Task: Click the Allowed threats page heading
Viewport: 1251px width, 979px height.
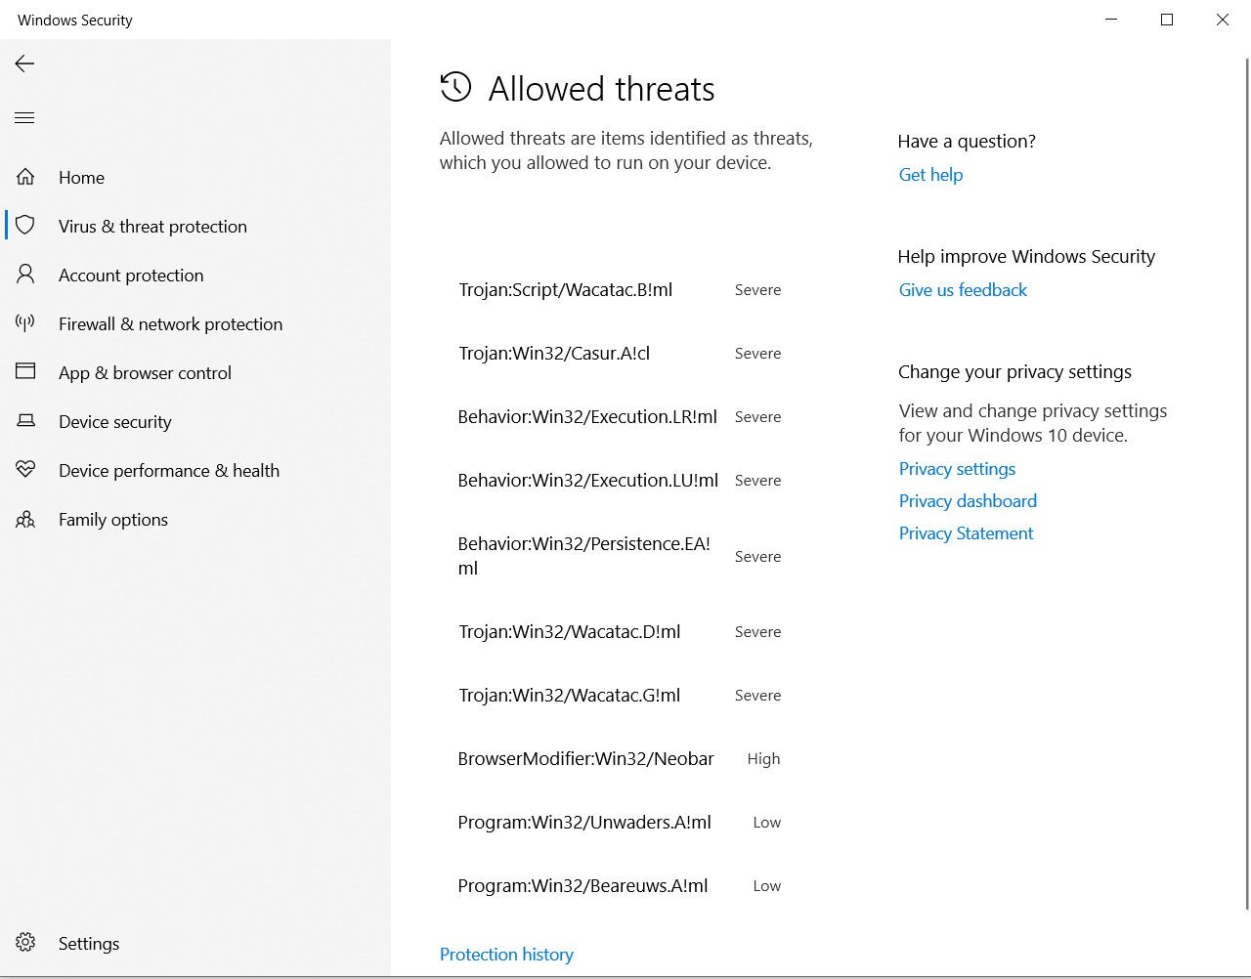Action: pos(601,89)
